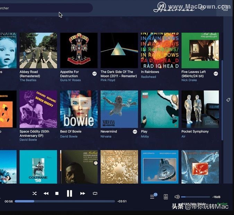Open Moby's Play album cover
Screen dimensions: 234x215
pos(160,109)
